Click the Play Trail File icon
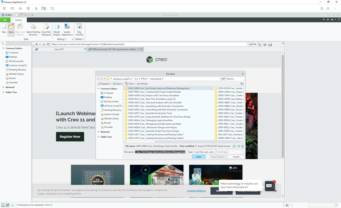 click(x=80, y=30)
